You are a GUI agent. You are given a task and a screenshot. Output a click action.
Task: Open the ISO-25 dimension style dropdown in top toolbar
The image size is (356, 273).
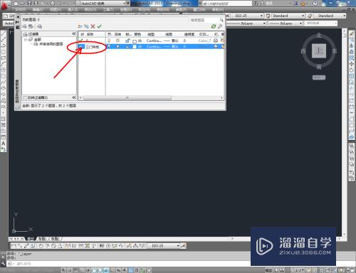(x=247, y=16)
